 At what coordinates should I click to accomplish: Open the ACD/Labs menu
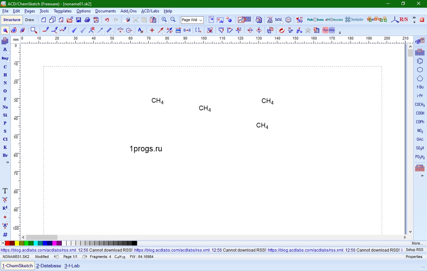pos(150,11)
